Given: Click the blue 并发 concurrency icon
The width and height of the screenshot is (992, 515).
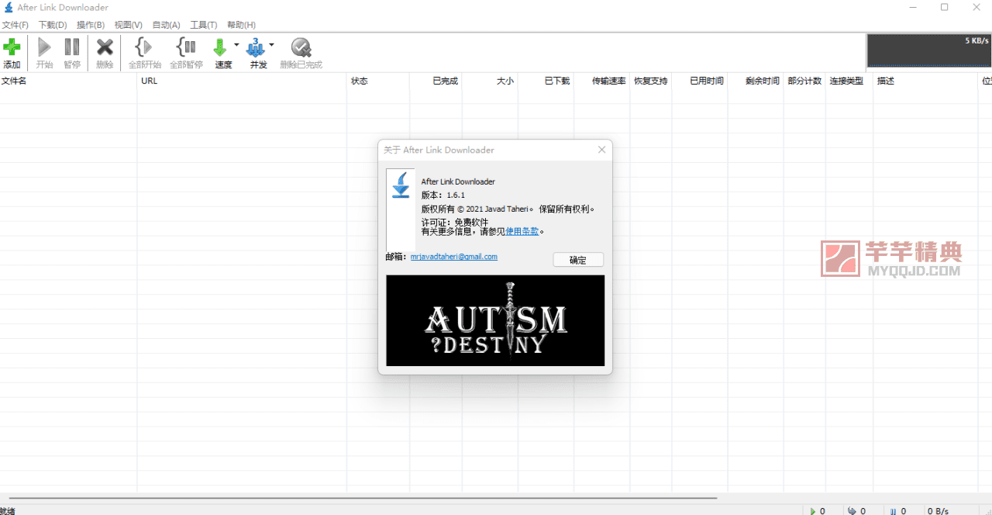Looking at the screenshot, I should pyautogui.click(x=256, y=47).
